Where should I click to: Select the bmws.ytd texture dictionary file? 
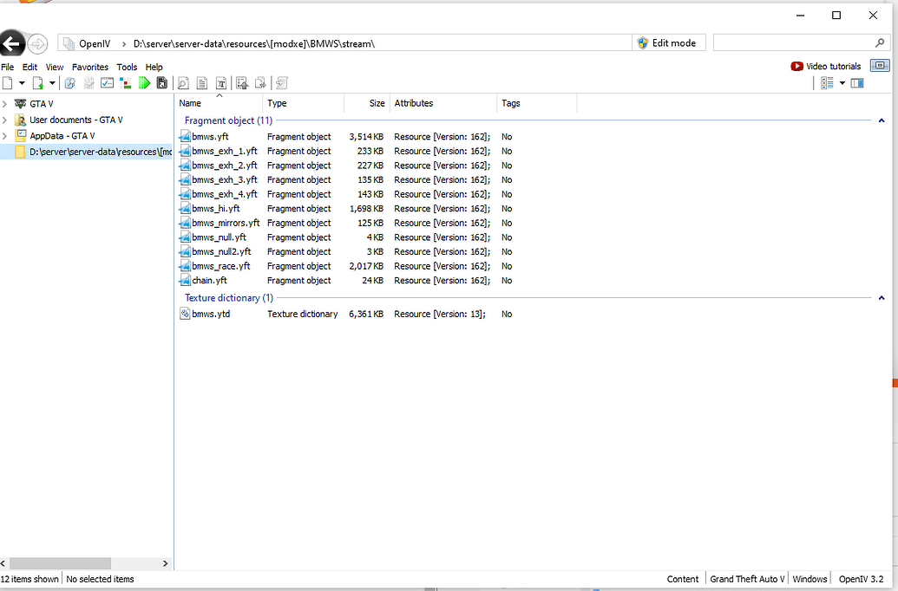pyautogui.click(x=211, y=314)
